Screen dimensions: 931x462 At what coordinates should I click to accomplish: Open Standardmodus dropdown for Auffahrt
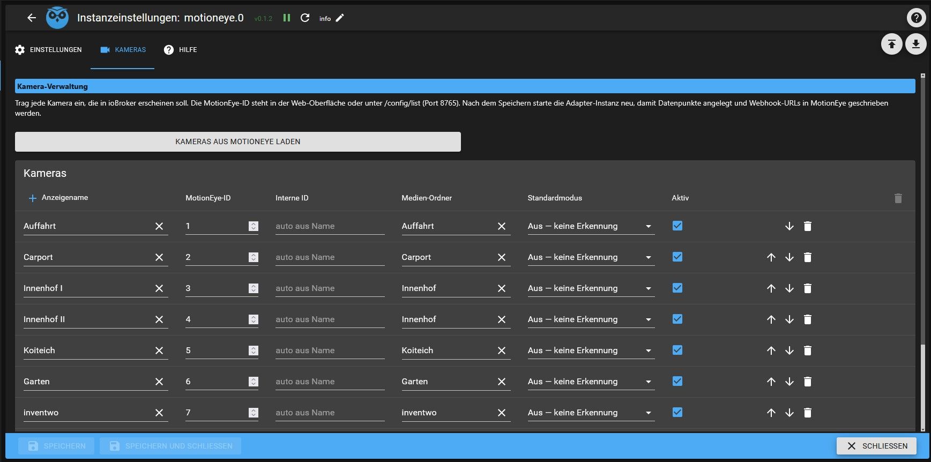(591, 226)
